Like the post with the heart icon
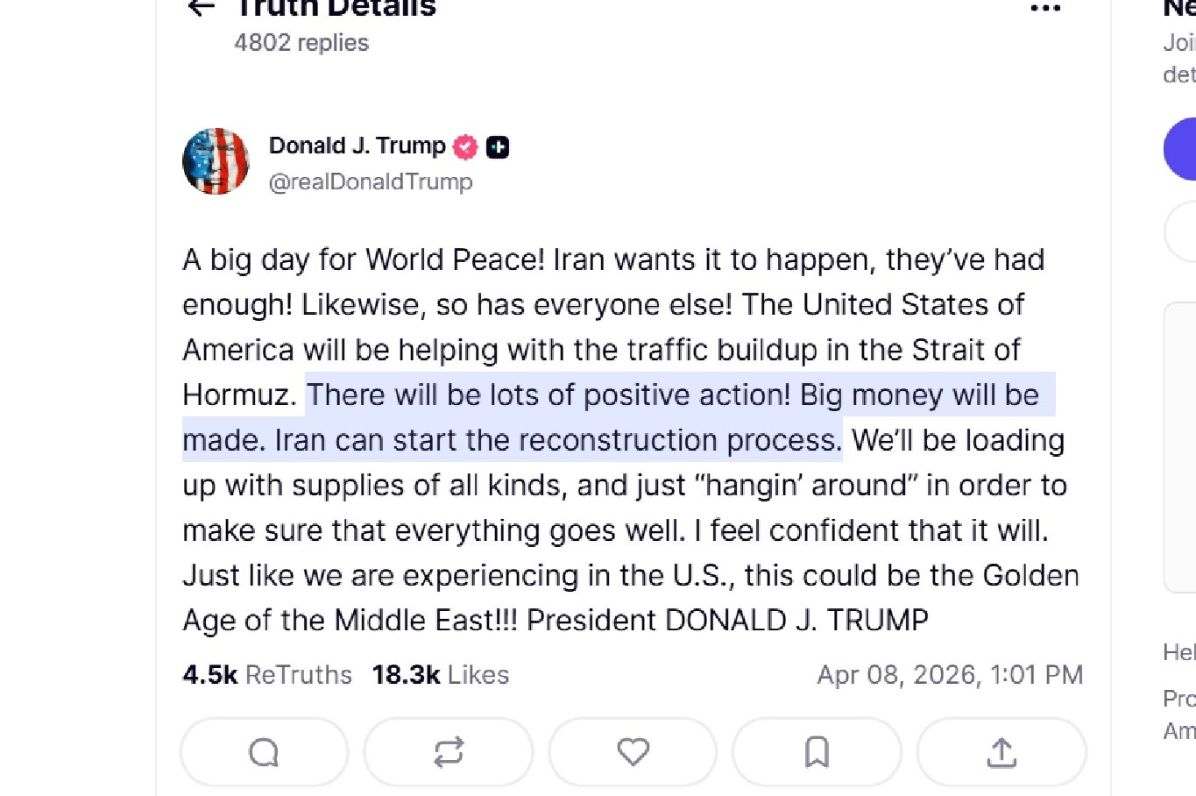Viewport: 1196px width, 796px height. point(633,752)
